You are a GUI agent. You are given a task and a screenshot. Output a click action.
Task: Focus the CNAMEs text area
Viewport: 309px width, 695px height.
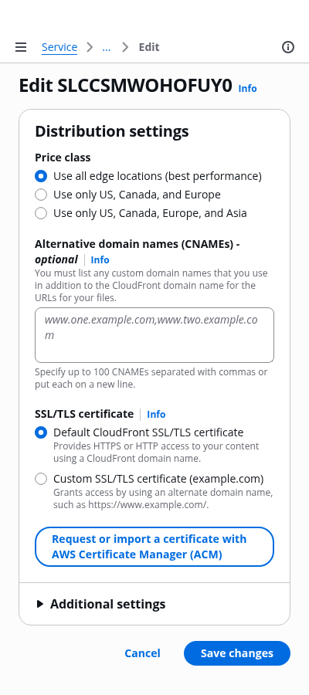tap(154, 335)
